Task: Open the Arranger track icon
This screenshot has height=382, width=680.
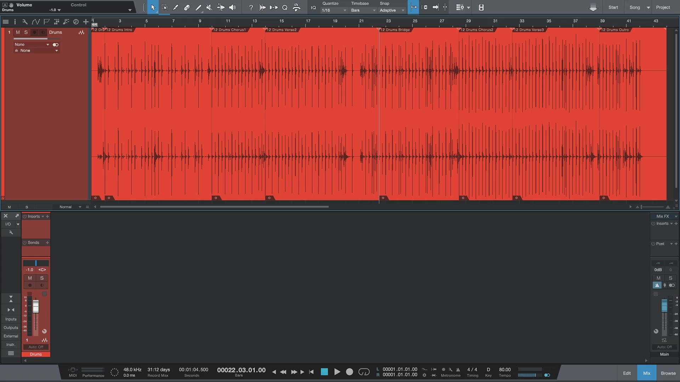Action: (56, 22)
